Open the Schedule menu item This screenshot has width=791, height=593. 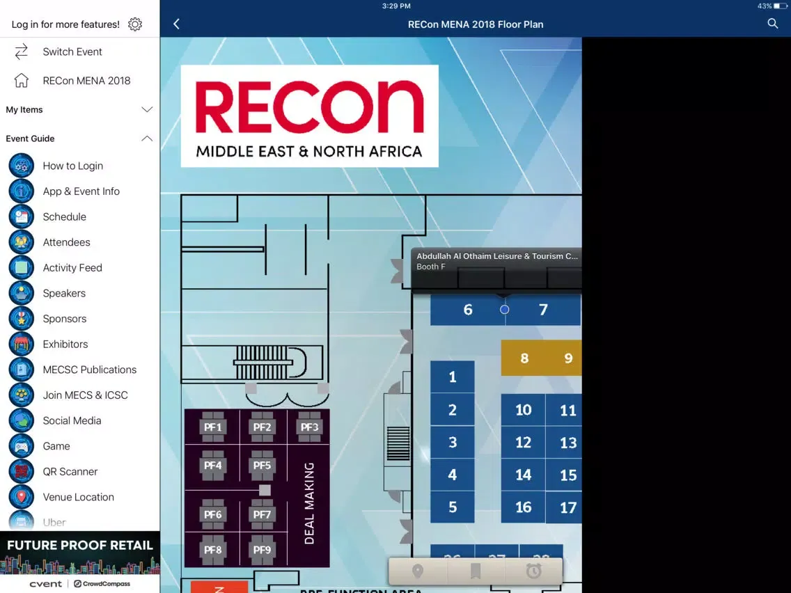[x=79, y=217]
